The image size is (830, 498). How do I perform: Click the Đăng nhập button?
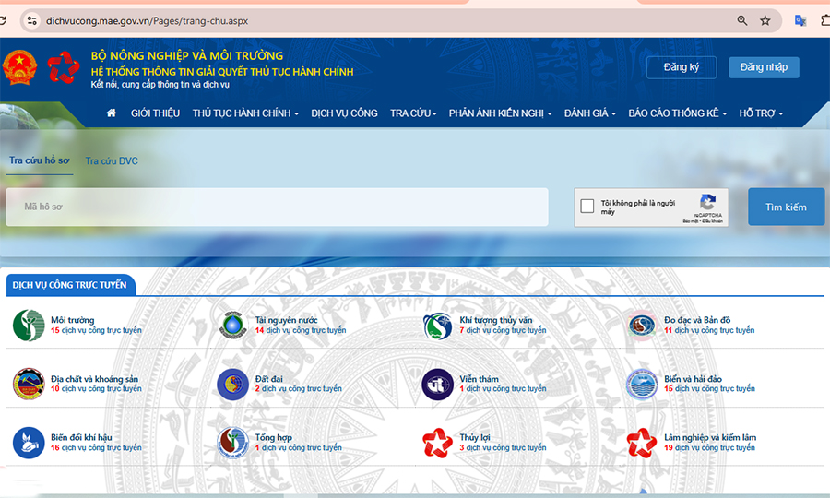pos(764,67)
